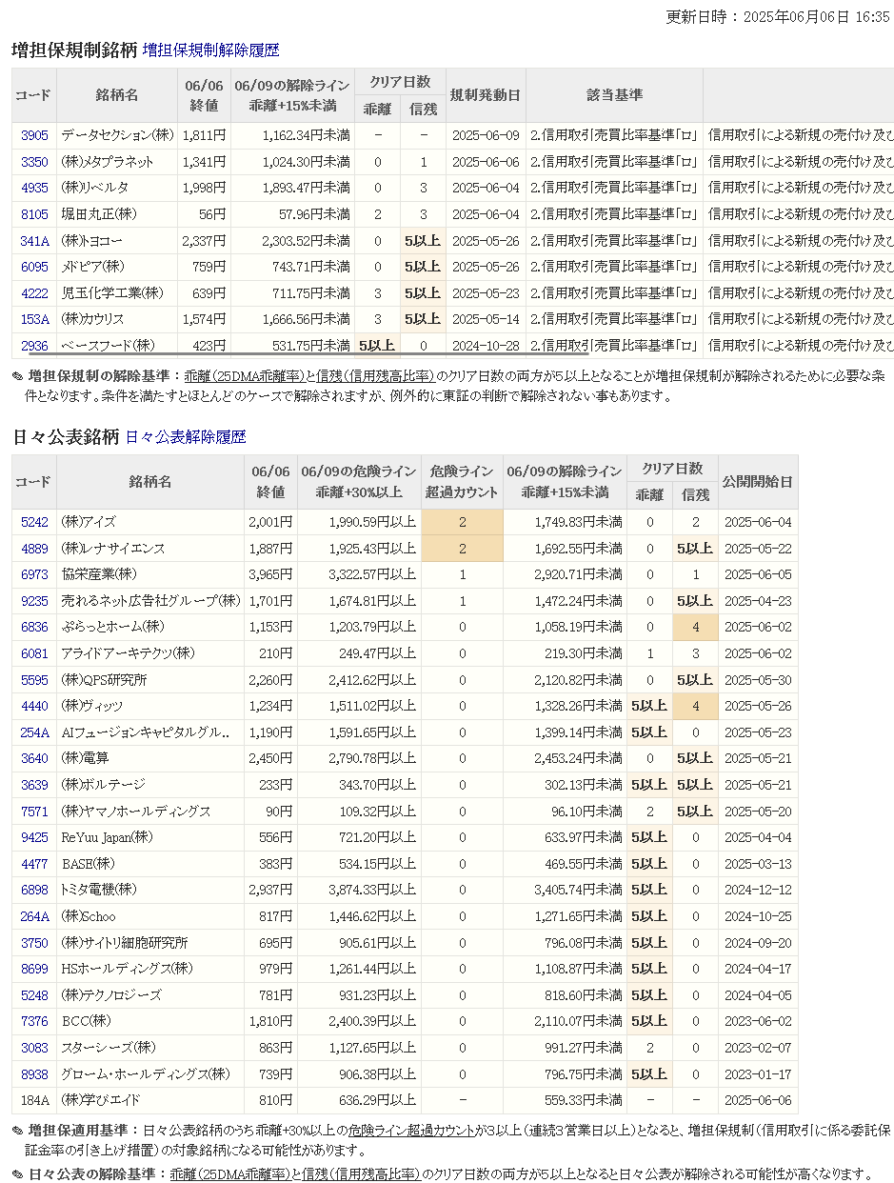Click 184A code cell for 学びエイド
The height and width of the screenshot is (1183, 894).
click(34, 1100)
